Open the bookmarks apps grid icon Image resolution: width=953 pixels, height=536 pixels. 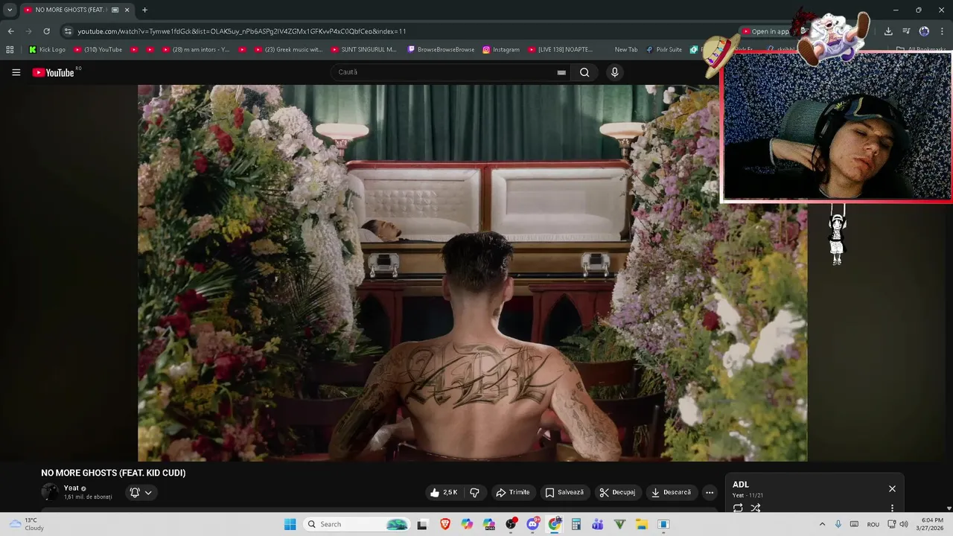pos(10,50)
